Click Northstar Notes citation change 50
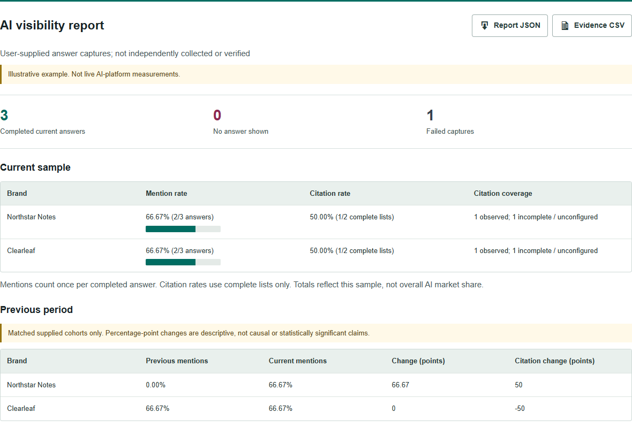 (x=518, y=385)
